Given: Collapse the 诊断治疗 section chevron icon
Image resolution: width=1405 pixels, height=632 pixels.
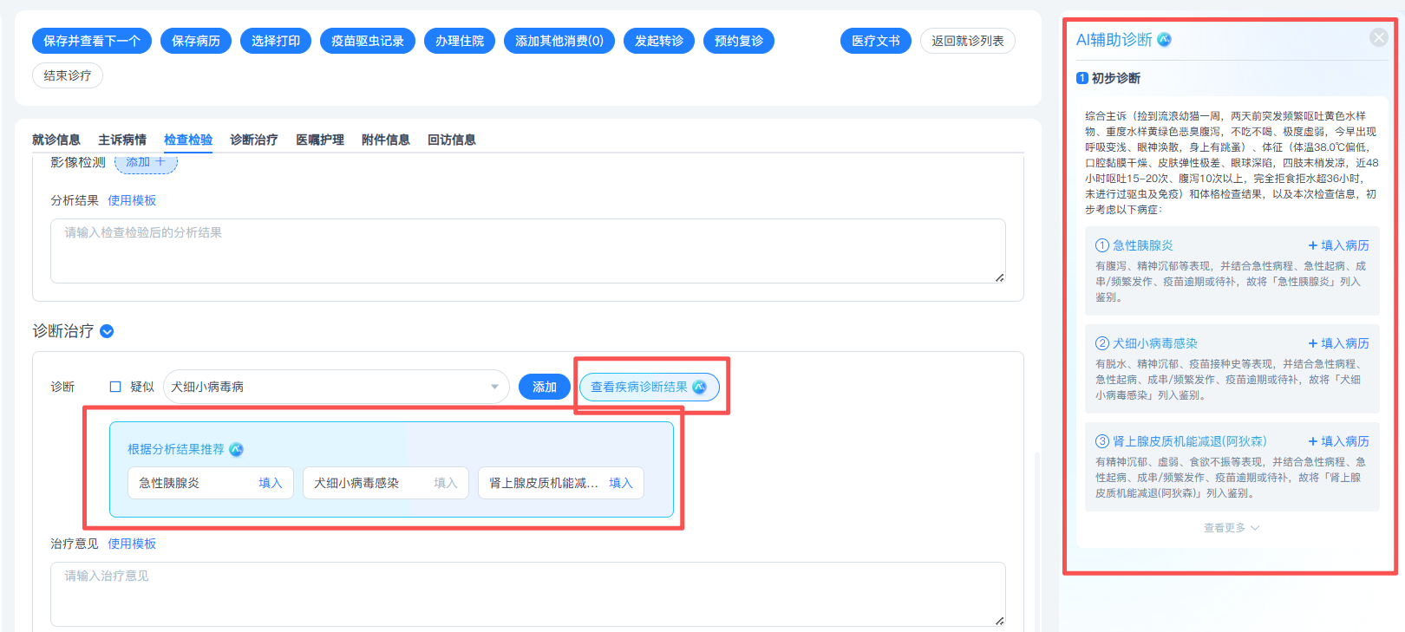Looking at the screenshot, I should coord(107,331).
